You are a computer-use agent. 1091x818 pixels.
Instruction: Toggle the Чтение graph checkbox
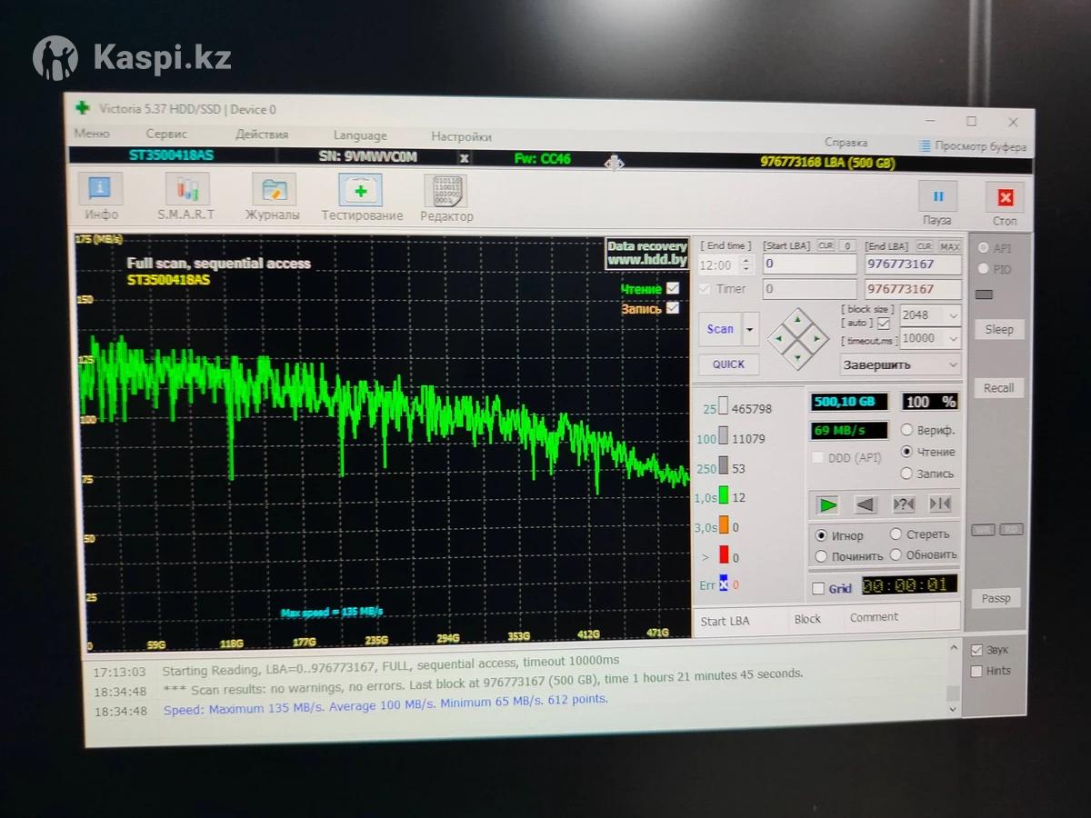click(x=673, y=288)
